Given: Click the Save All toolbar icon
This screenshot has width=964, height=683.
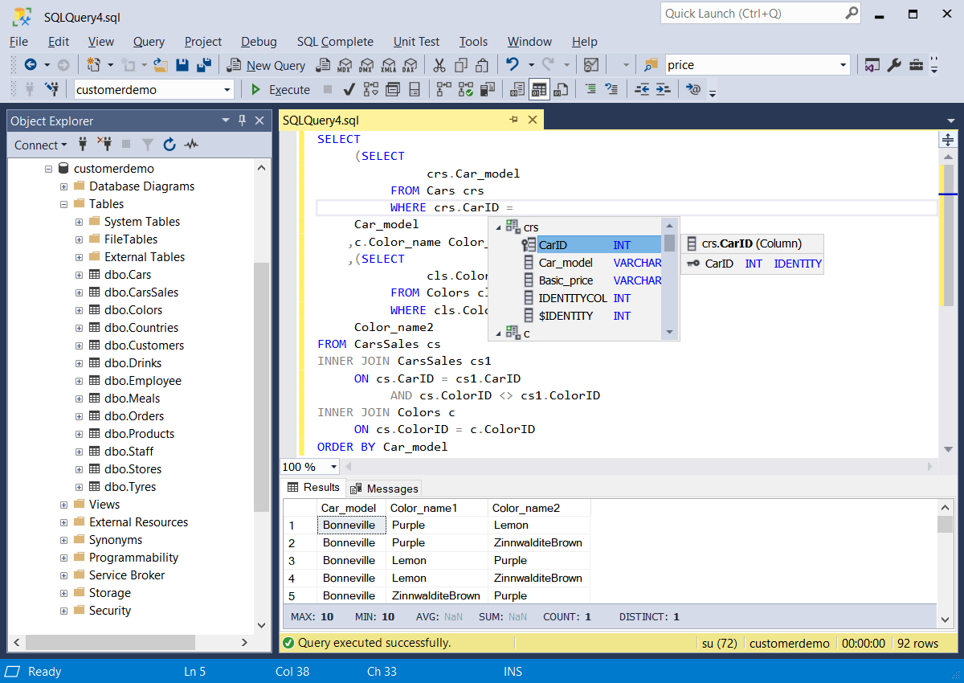Looking at the screenshot, I should click(202, 65).
